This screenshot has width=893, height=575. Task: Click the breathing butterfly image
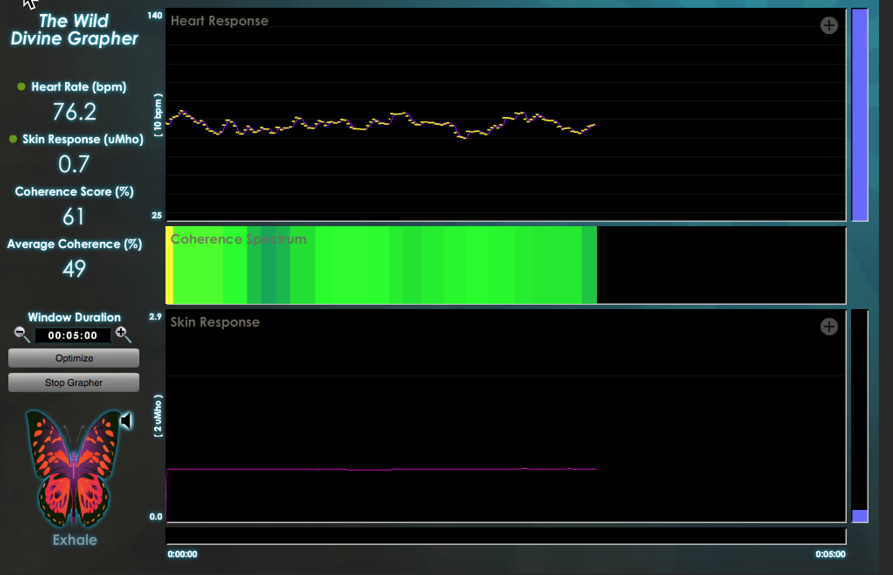pos(73,468)
